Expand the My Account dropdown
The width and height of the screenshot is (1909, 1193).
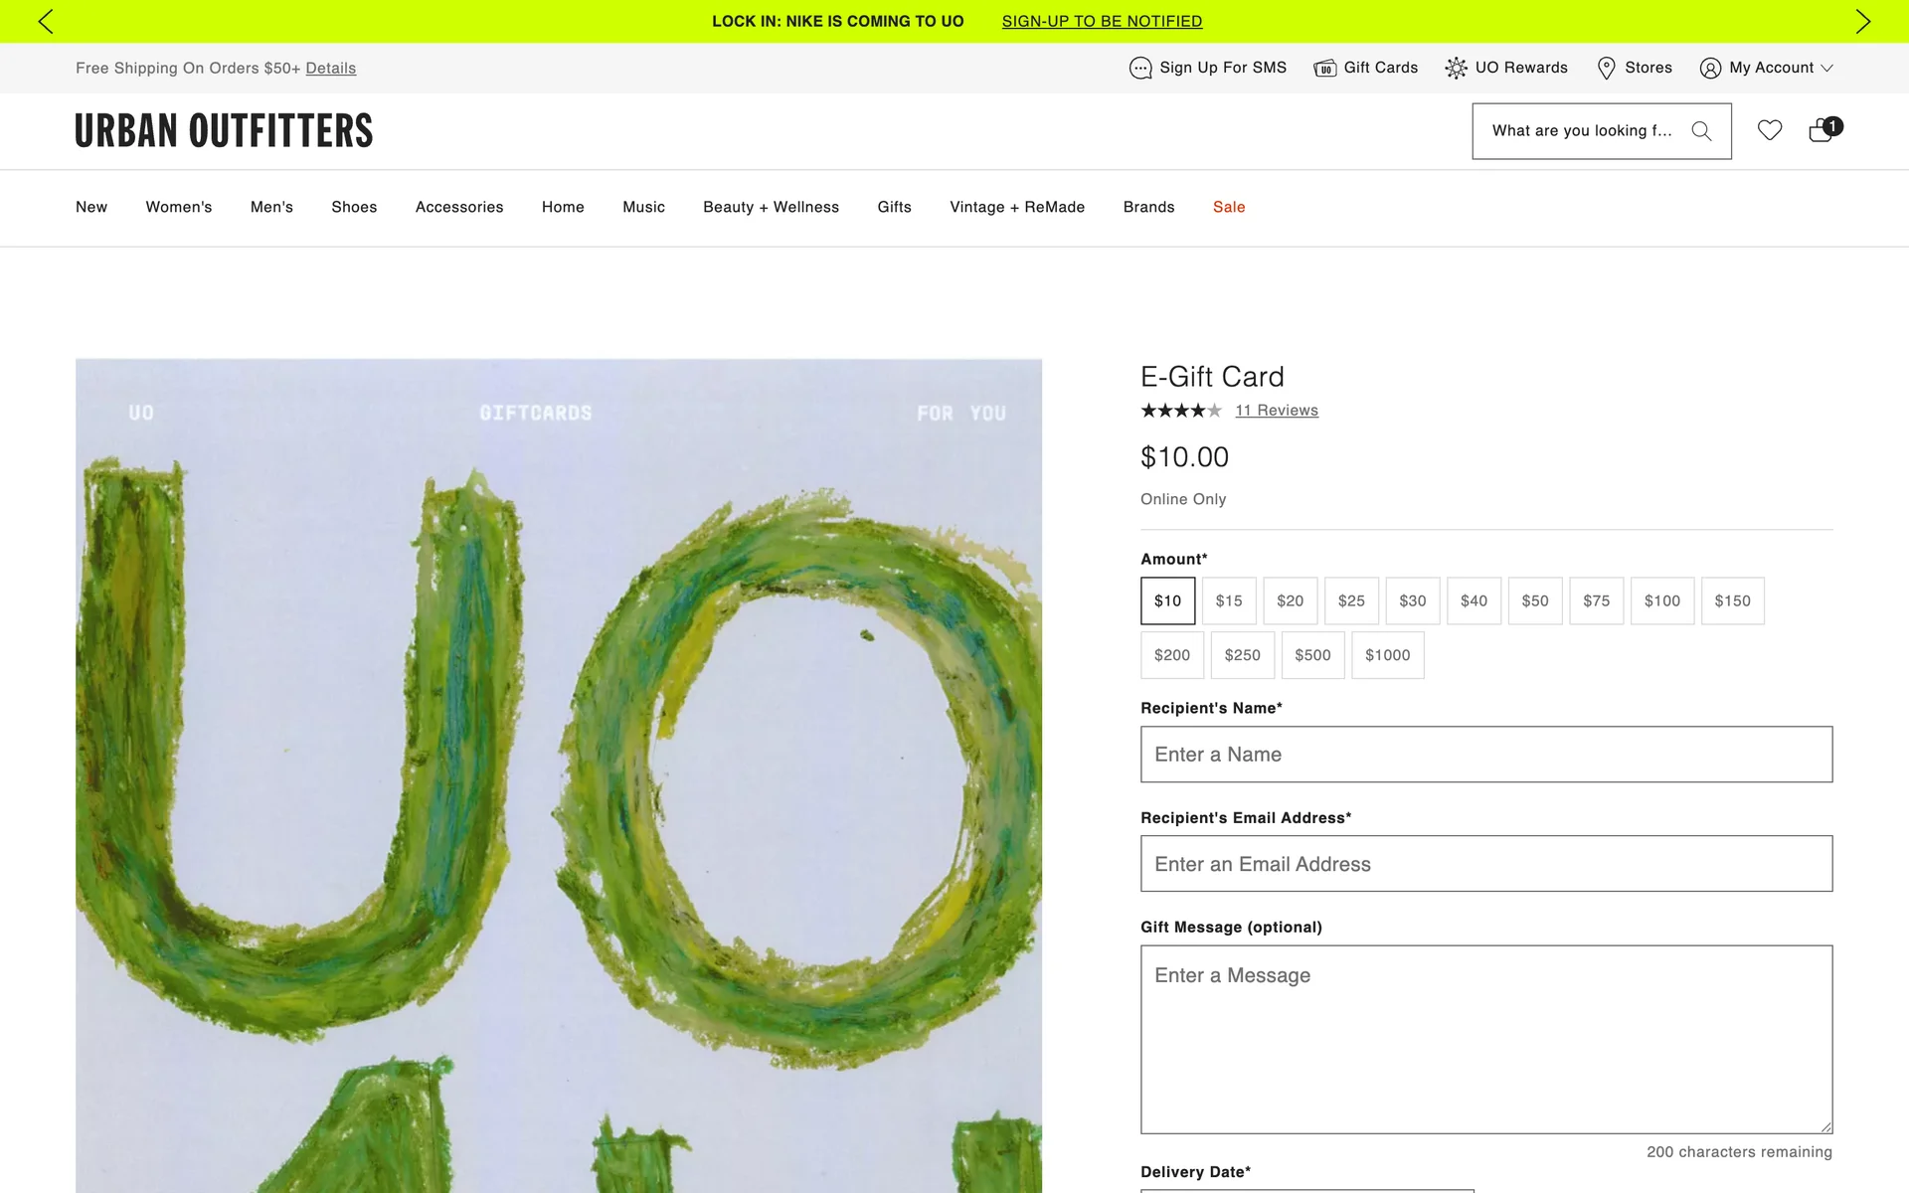[x=1770, y=68]
